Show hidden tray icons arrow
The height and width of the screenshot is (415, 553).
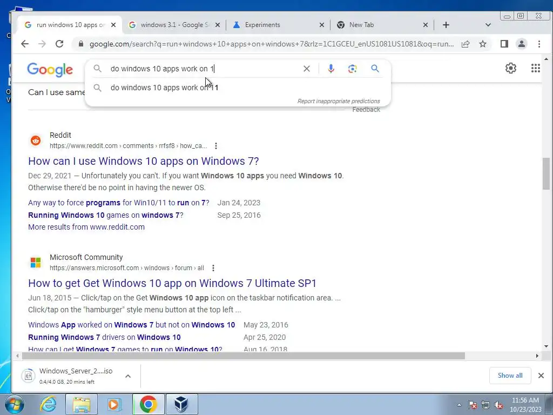pyautogui.click(x=459, y=405)
